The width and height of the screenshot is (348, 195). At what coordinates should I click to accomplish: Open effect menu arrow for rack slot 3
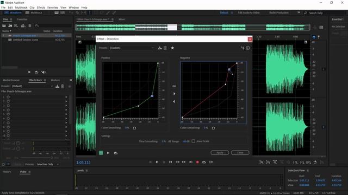(66, 106)
